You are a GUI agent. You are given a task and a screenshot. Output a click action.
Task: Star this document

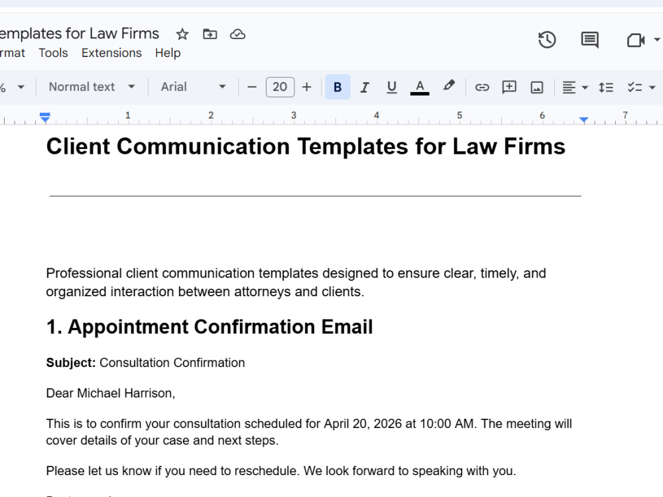[x=182, y=34]
